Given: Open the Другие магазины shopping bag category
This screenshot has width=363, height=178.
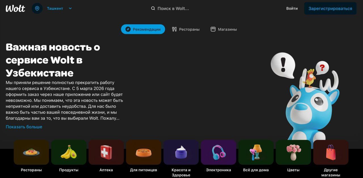Looking at the screenshot, I should pos(331,153).
